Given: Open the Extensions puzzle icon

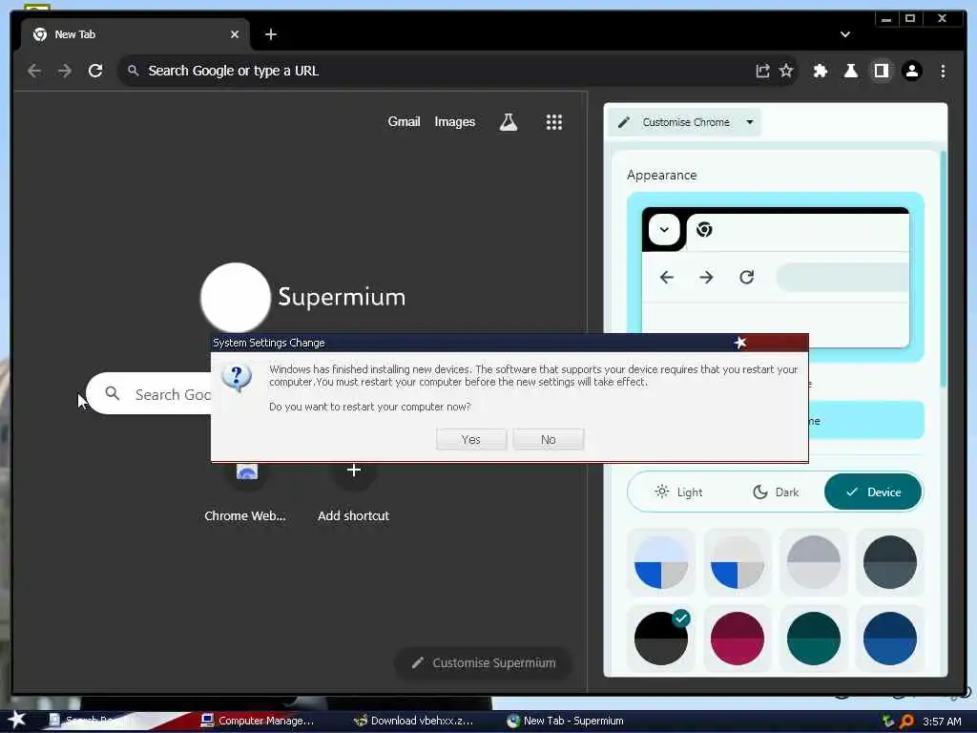Looking at the screenshot, I should tap(820, 71).
